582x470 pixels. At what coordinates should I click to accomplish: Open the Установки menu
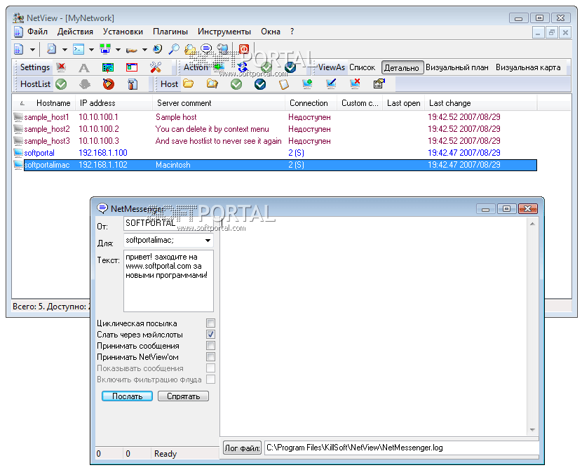click(x=123, y=32)
